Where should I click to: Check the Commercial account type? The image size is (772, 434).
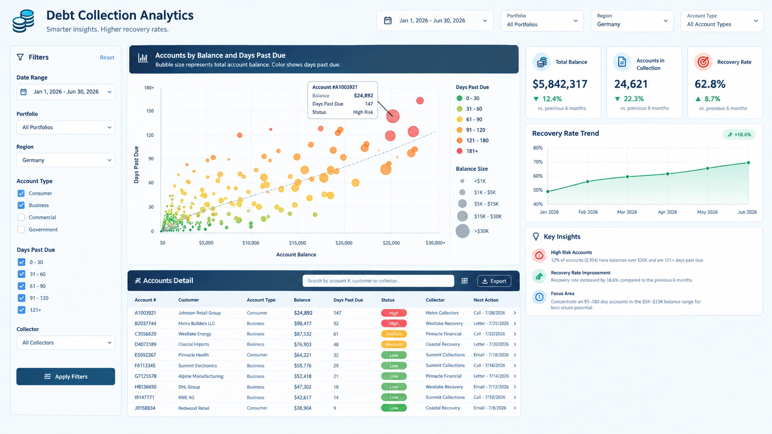[21, 217]
